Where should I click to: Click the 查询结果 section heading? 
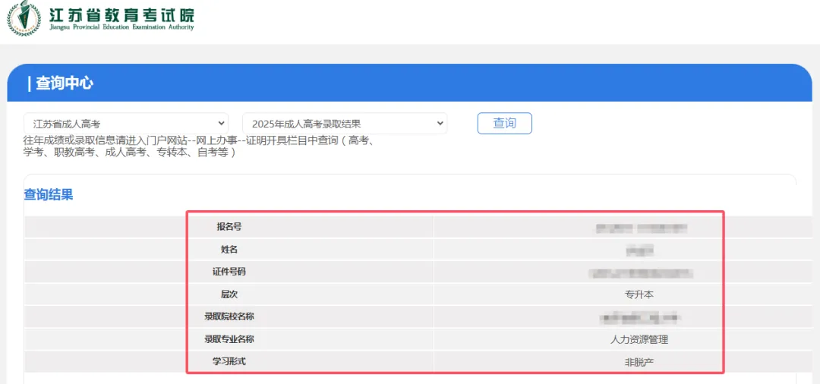tap(49, 195)
